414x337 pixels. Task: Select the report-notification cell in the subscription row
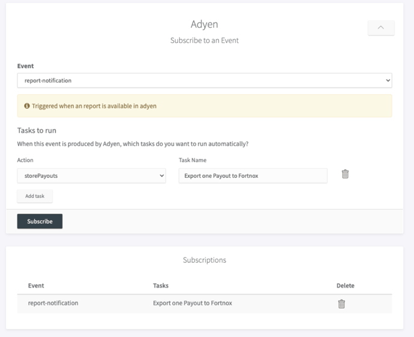pyautogui.click(x=53, y=303)
